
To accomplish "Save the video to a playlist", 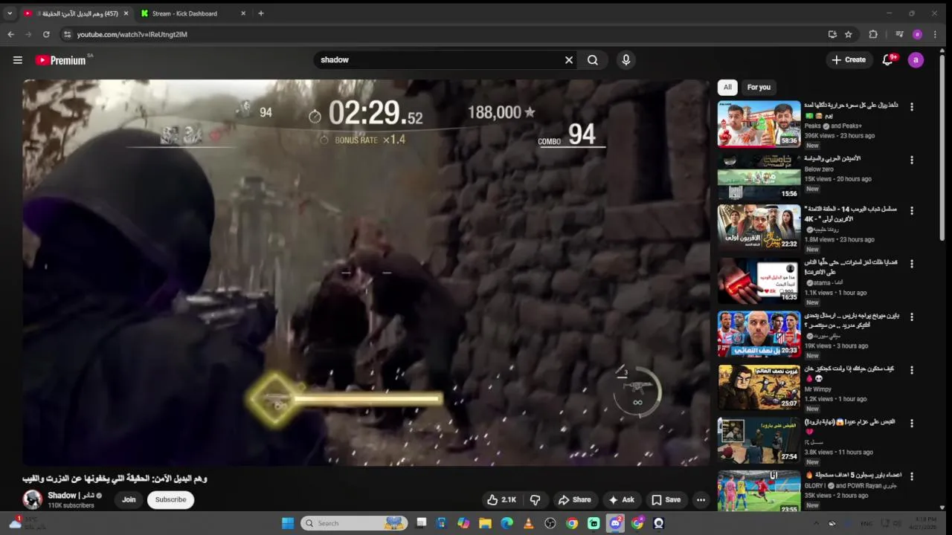I will click(x=666, y=500).
